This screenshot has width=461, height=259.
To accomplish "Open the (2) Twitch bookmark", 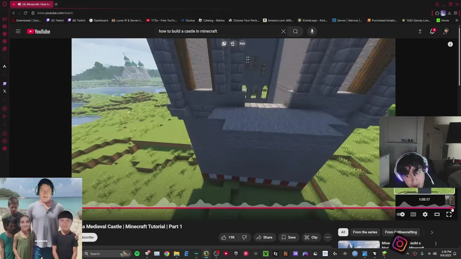I will coord(55,21).
